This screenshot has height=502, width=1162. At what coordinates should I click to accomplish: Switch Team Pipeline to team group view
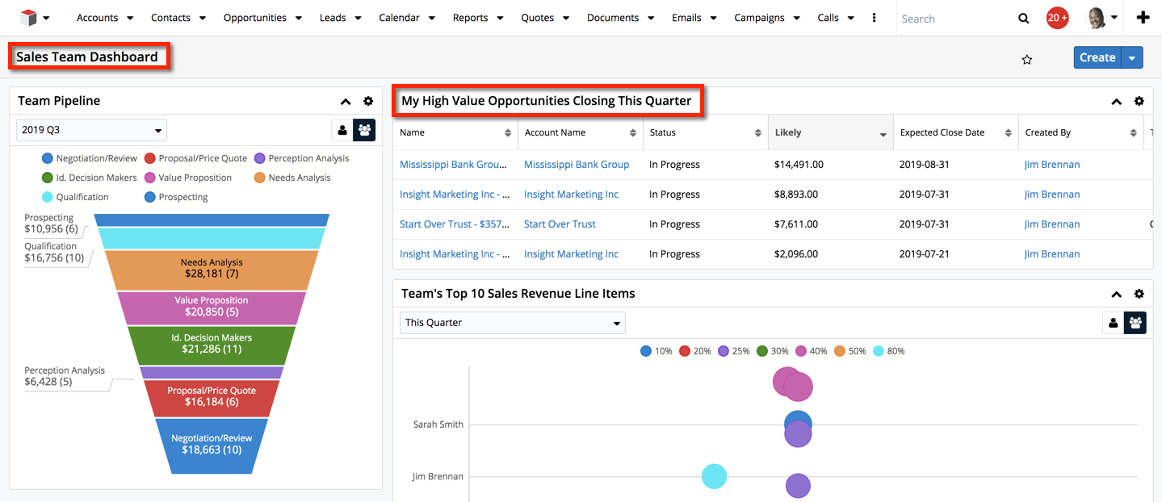pos(364,130)
